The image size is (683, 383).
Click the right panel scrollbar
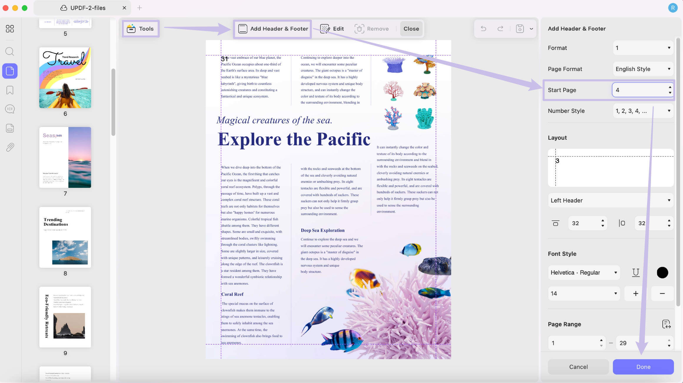pos(678,172)
